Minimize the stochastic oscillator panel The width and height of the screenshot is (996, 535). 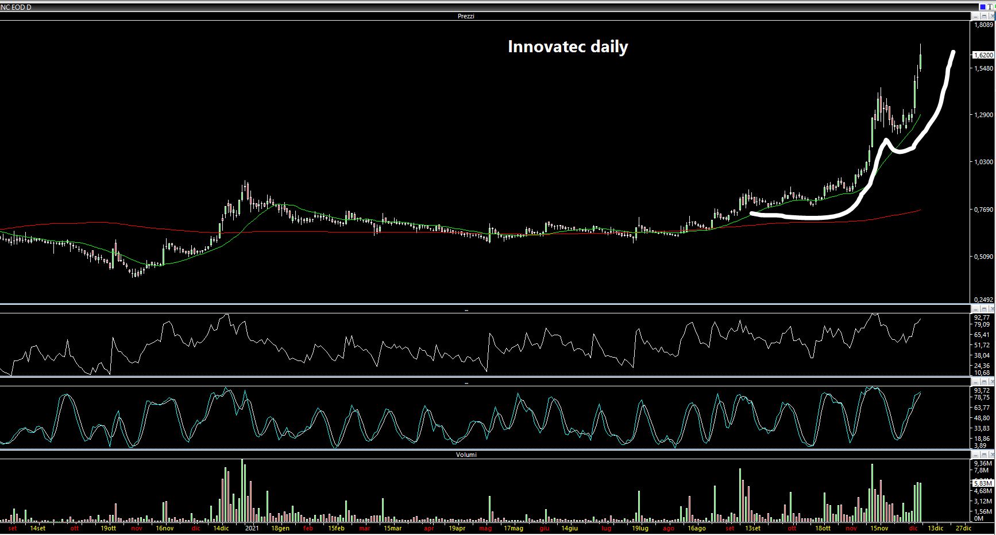click(x=976, y=382)
